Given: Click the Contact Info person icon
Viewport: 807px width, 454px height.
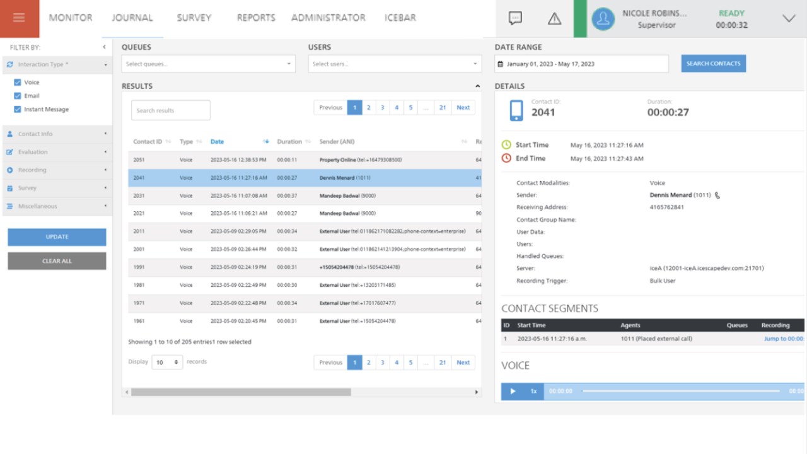Looking at the screenshot, I should click(x=11, y=134).
